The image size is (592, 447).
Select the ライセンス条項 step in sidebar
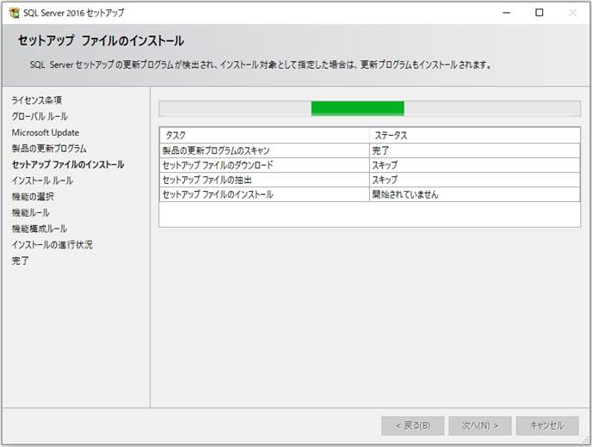[37, 100]
